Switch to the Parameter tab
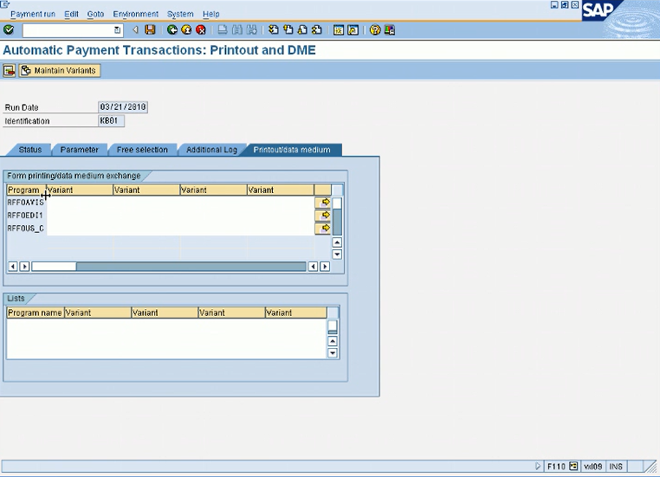The image size is (660, 477). [x=79, y=150]
